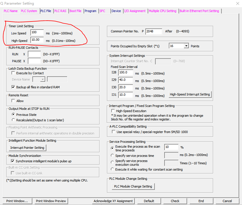Enable the Execute by Contact checkbox
Image resolution: width=242 pixels, height=205 pixels.
pos(13,73)
